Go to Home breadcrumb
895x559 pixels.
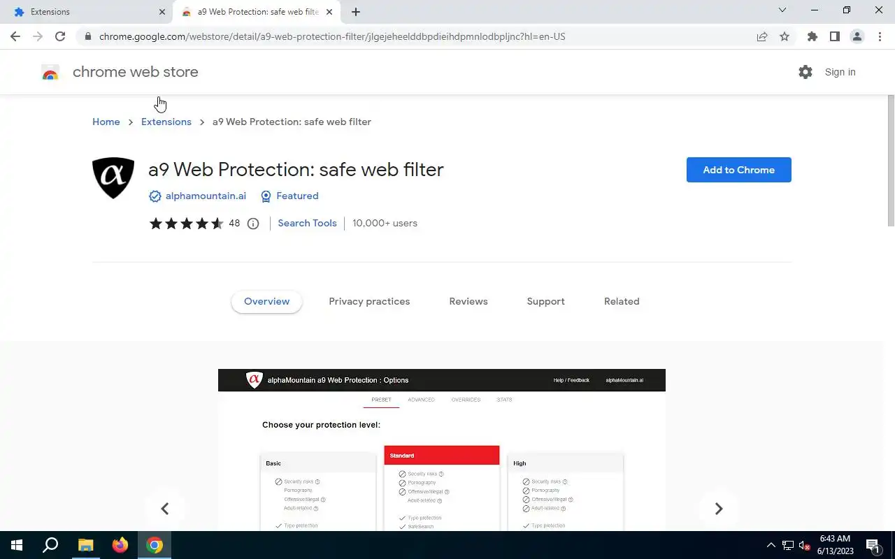pos(106,122)
